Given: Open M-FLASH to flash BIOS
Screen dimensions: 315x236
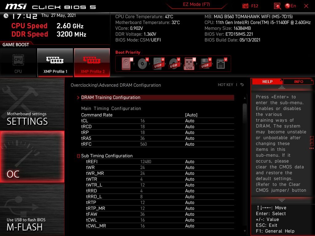Looking at the screenshot, I should (x=32, y=210).
